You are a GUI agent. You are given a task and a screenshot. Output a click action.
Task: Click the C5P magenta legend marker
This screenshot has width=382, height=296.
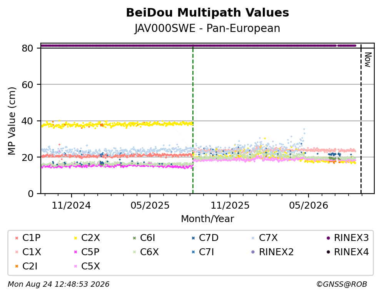[x=75, y=252]
